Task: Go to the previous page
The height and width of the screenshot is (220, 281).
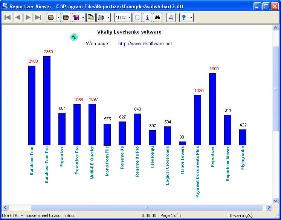Action: [x=18, y=18]
